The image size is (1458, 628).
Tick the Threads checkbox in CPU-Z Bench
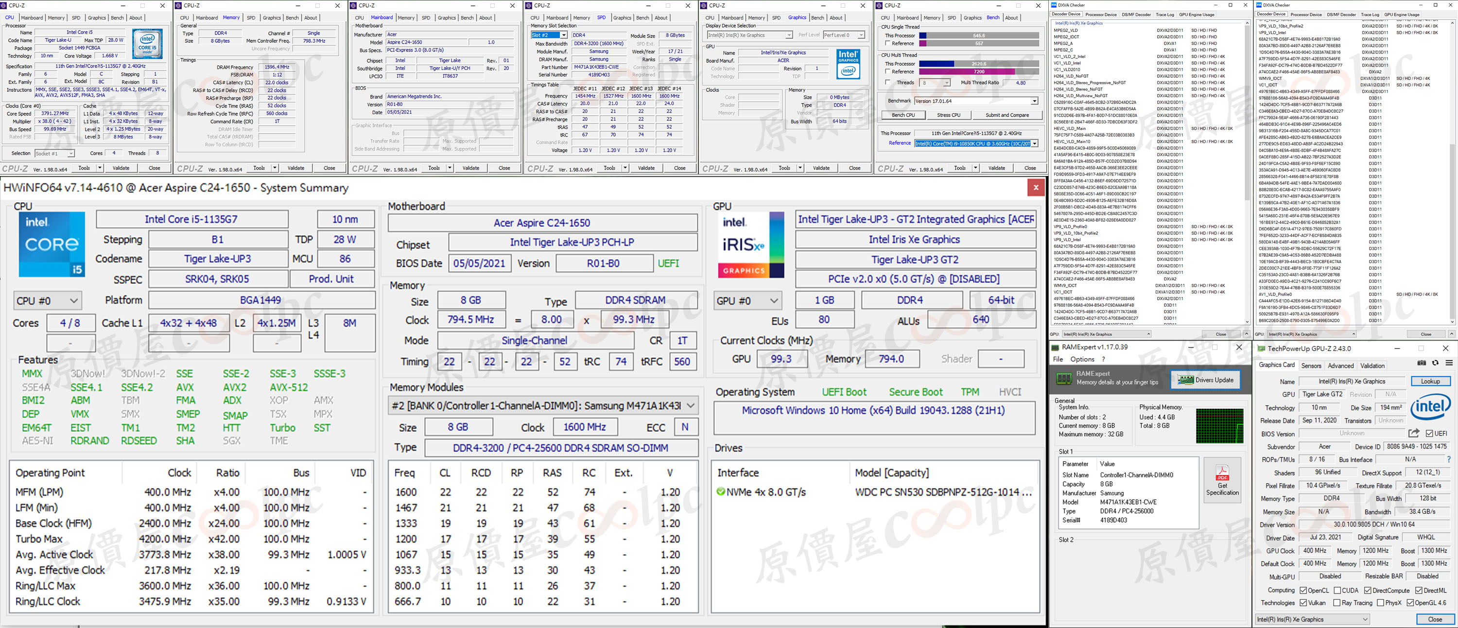pos(887,83)
